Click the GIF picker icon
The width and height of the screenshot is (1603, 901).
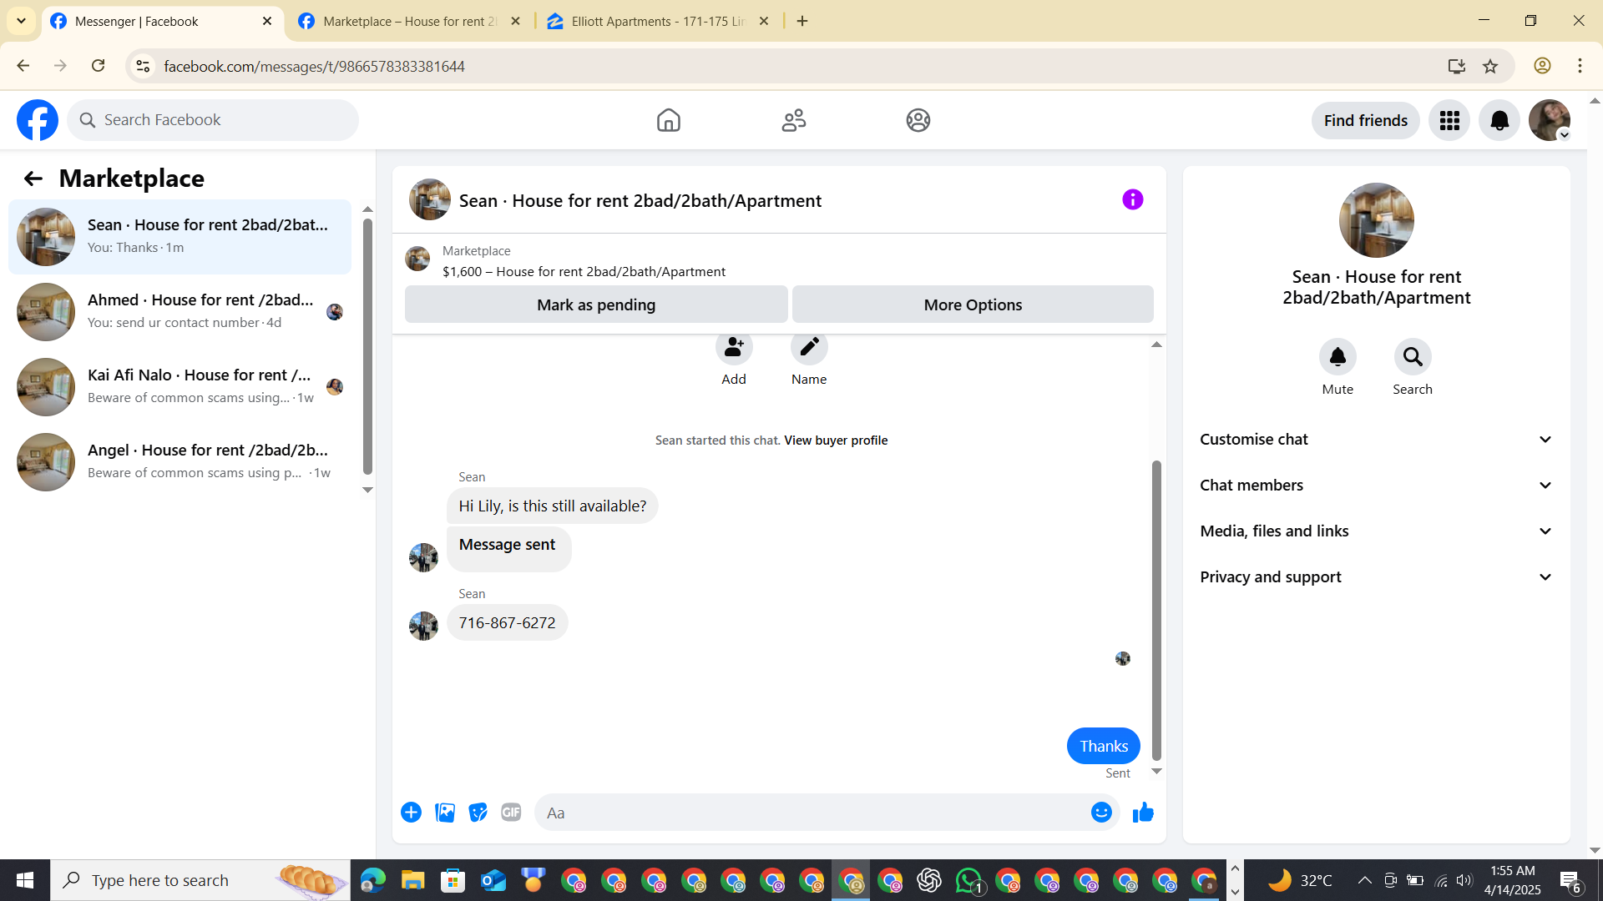pos(511,812)
